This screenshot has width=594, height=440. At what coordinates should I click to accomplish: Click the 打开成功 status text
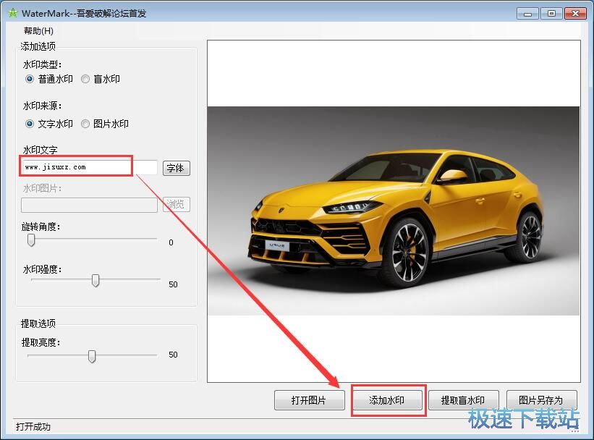pyautogui.click(x=33, y=427)
